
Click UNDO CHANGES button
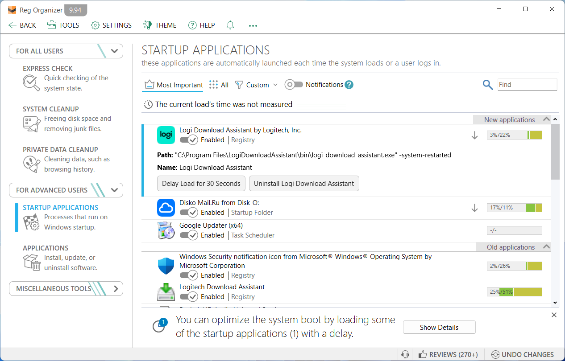pyautogui.click(x=522, y=355)
